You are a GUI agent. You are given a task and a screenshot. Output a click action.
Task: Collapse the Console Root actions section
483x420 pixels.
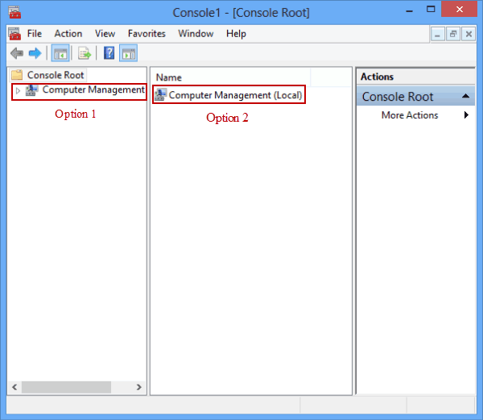(x=465, y=96)
